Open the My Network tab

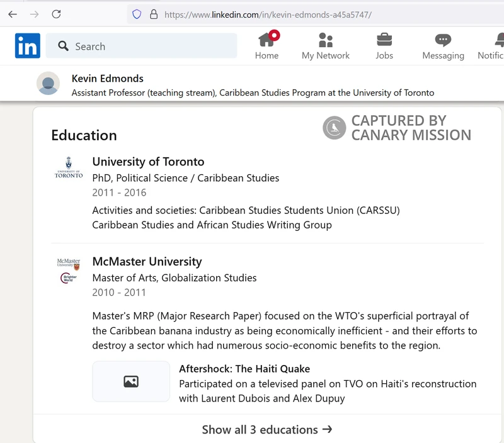click(325, 46)
